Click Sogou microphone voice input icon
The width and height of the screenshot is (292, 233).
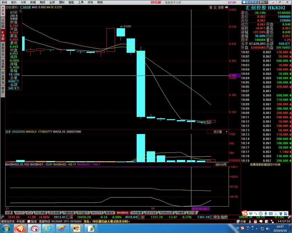[266, 214]
